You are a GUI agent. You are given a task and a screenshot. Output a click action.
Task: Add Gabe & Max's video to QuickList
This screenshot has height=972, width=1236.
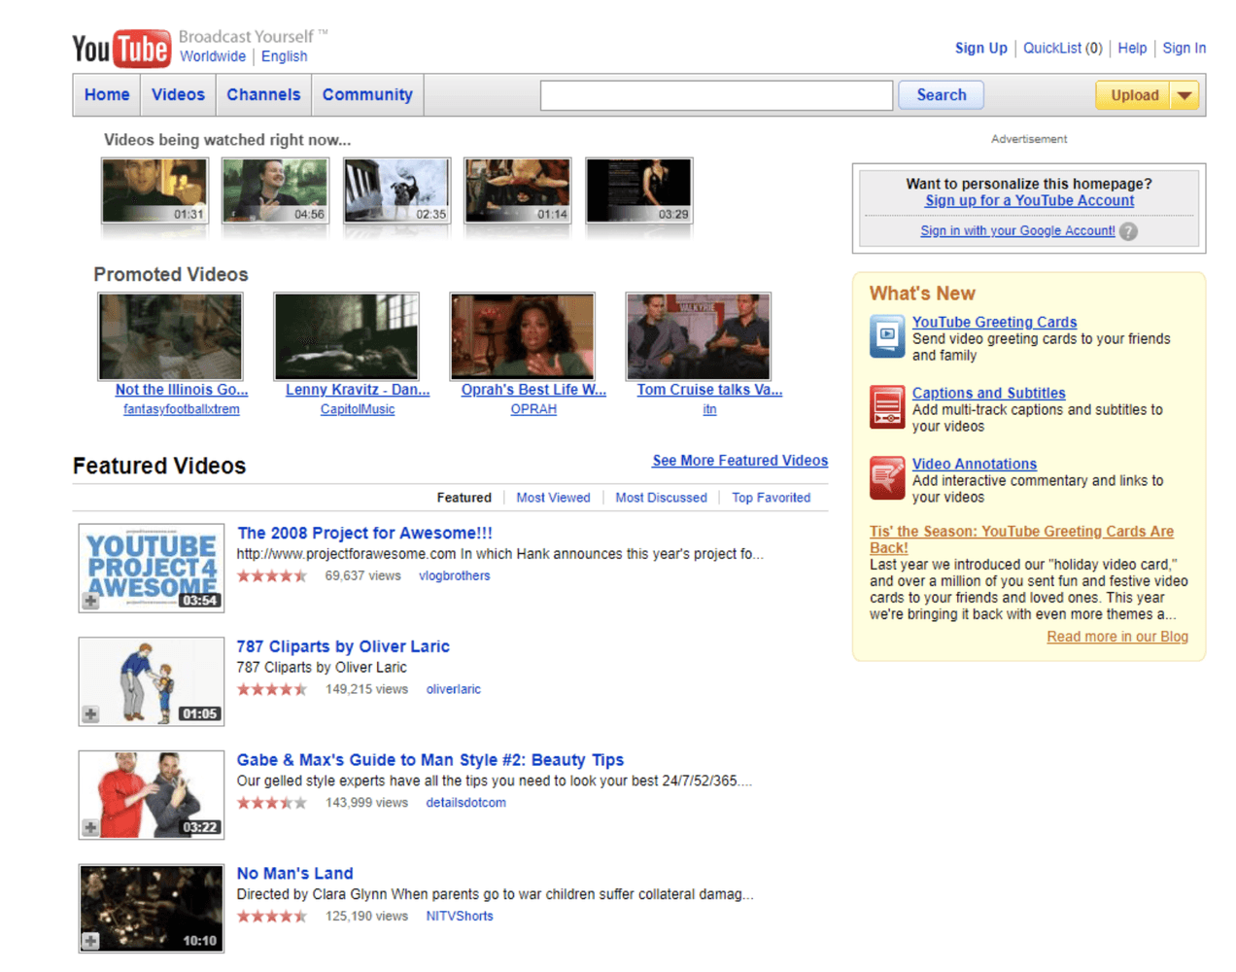(90, 828)
